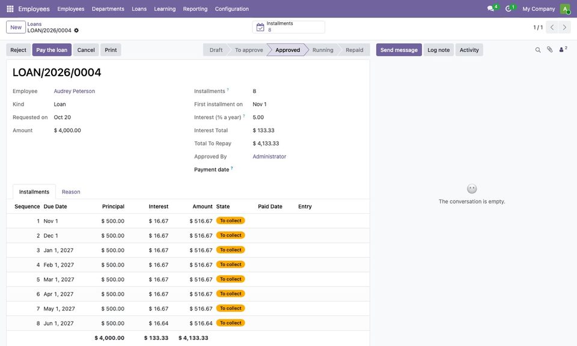Open the conversations chat bubble icon
This screenshot has height=346, width=577.
[490, 8]
